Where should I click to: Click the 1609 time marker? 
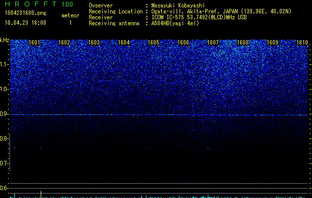272,43
